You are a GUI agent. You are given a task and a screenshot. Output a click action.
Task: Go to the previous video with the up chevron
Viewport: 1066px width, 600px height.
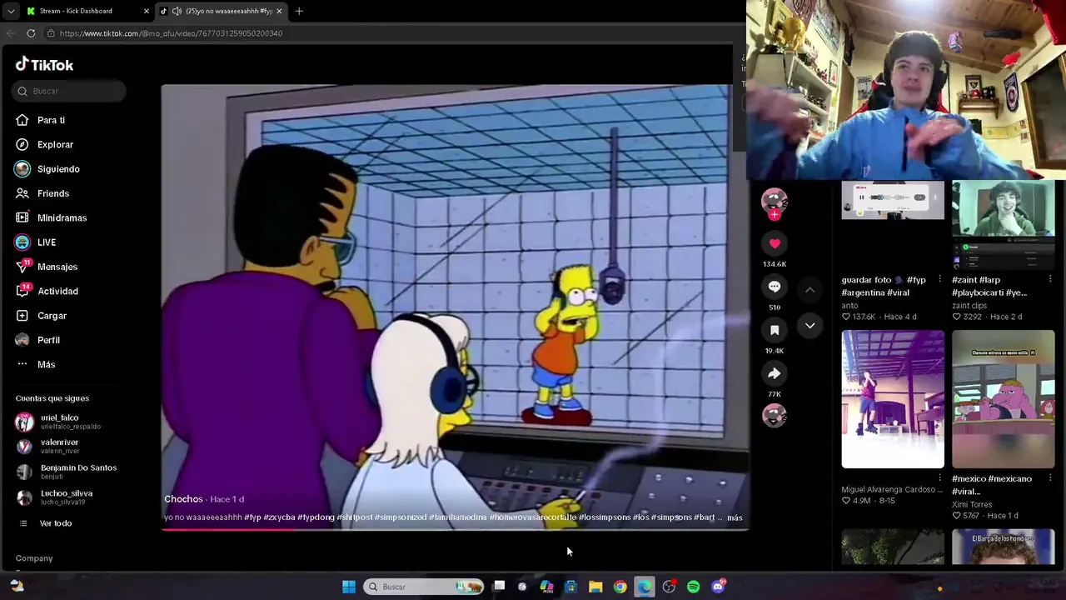(809, 289)
